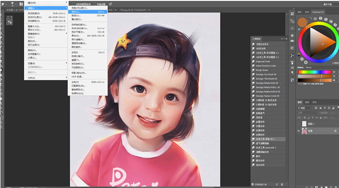The image size is (339, 188).
Task: Open the 模式(M) menu entry
Action: click(x=46, y=3)
